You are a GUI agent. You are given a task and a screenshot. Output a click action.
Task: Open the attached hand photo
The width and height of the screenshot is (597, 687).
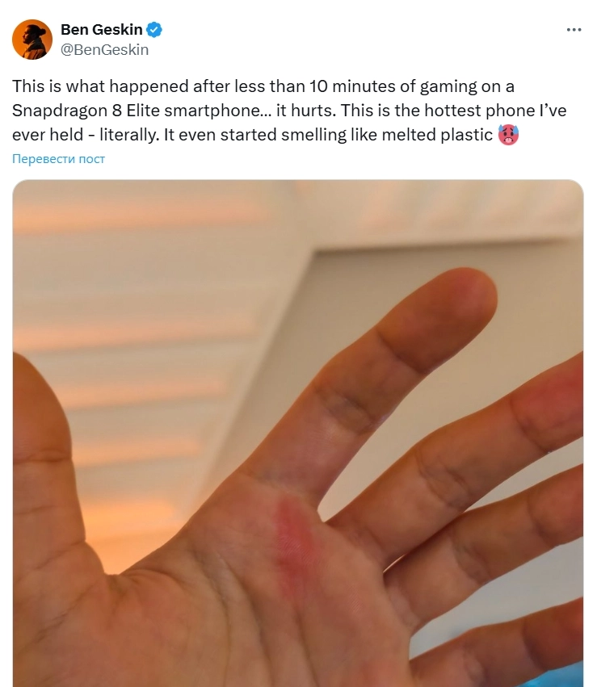point(298,434)
